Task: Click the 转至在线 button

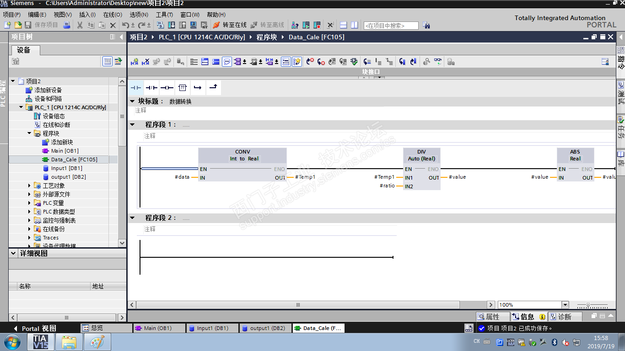Action: tap(230, 25)
